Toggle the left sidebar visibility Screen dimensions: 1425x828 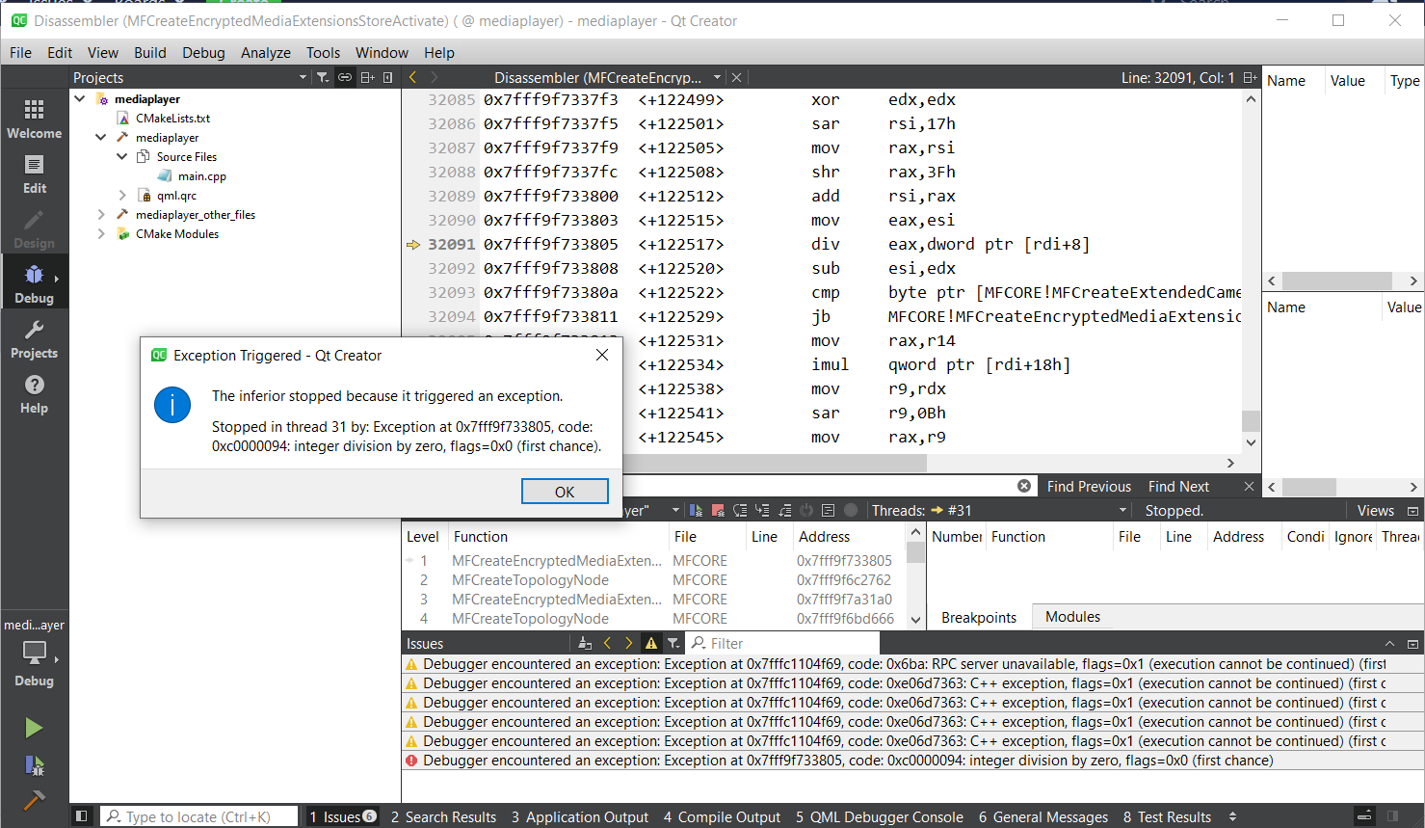tap(82, 816)
